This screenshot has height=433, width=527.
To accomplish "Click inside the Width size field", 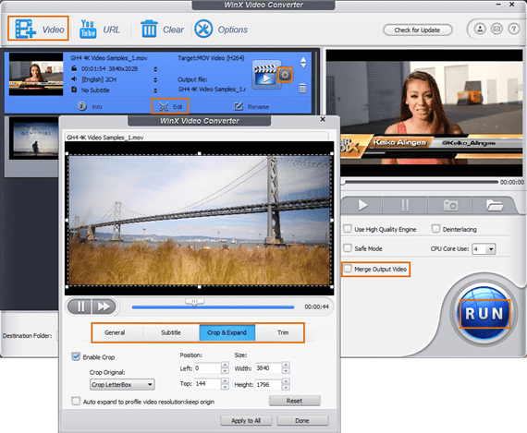I will pos(268,368).
